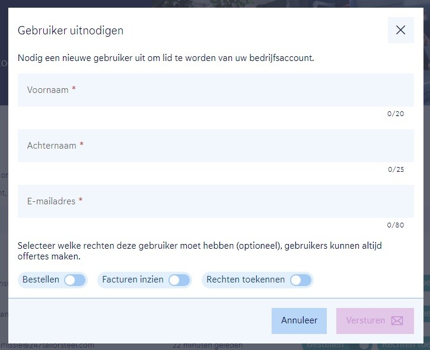The height and width of the screenshot is (350, 430).
Task: Click the 0/20 character counter
Action: [396, 114]
